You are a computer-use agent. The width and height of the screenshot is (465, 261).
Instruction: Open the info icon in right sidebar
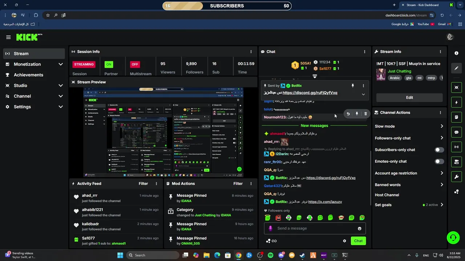pyautogui.click(x=456, y=53)
